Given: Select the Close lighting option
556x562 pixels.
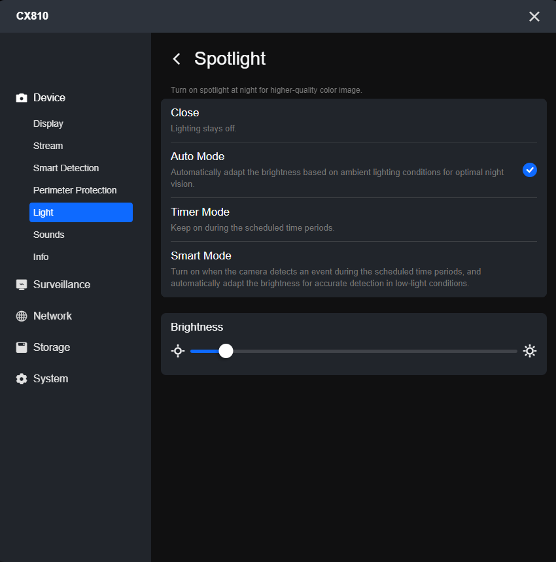Looking at the screenshot, I should pyautogui.click(x=354, y=120).
